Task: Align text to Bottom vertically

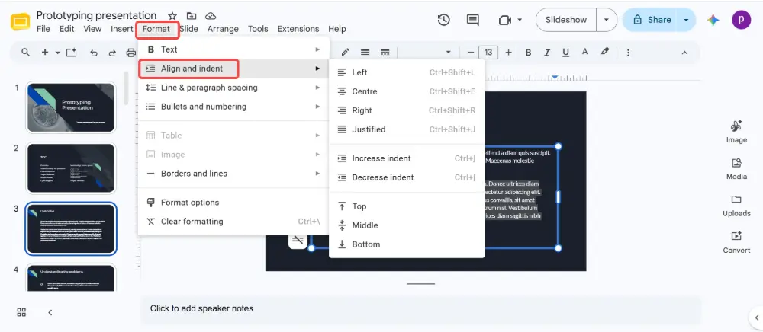Action: (407, 244)
